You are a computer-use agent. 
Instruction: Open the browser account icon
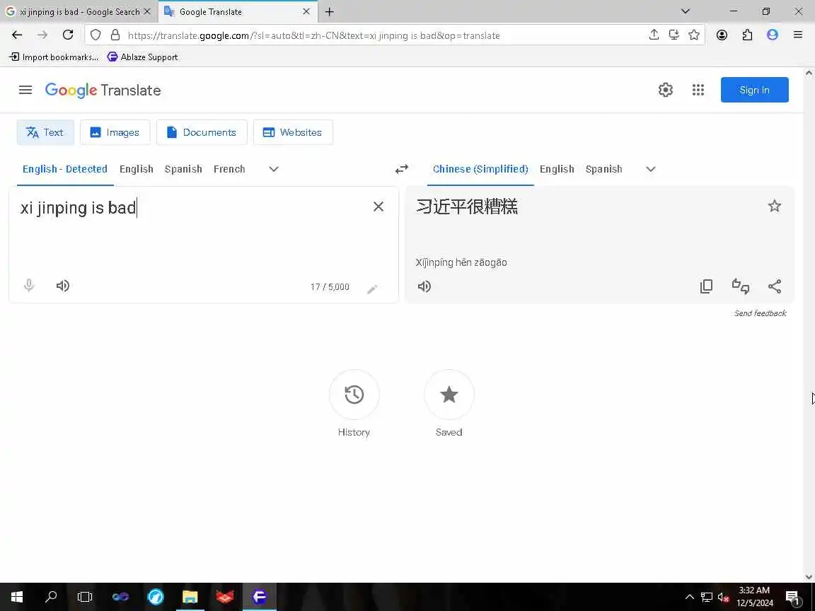[722, 35]
